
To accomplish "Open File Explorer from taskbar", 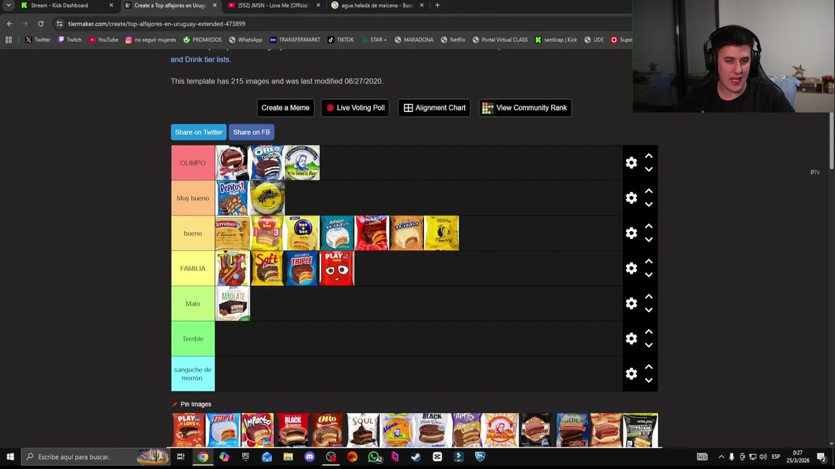I will tap(288, 457).
